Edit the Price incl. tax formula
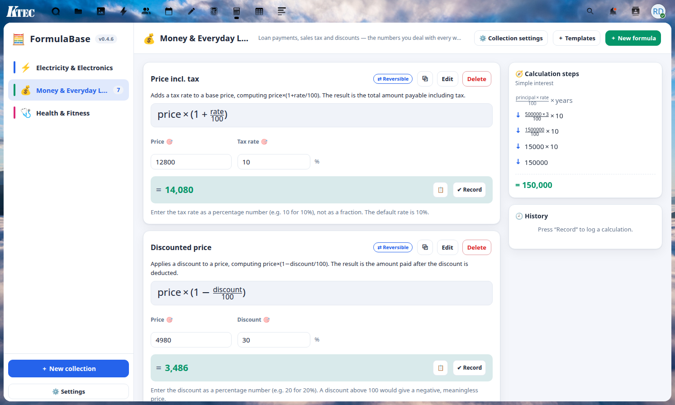675x405 pixels. [447, 79]
